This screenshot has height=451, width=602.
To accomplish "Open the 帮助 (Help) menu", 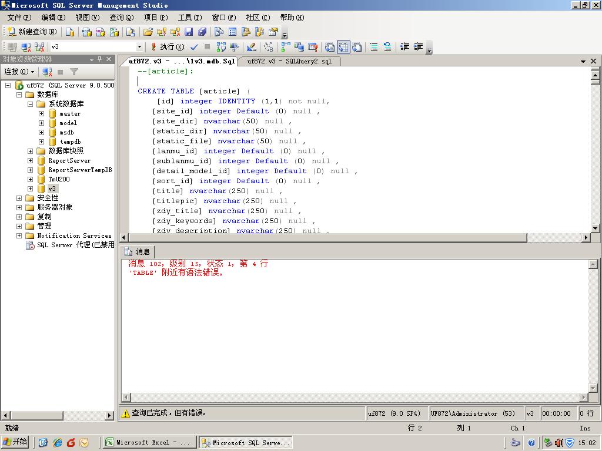I will pos(292,17).
